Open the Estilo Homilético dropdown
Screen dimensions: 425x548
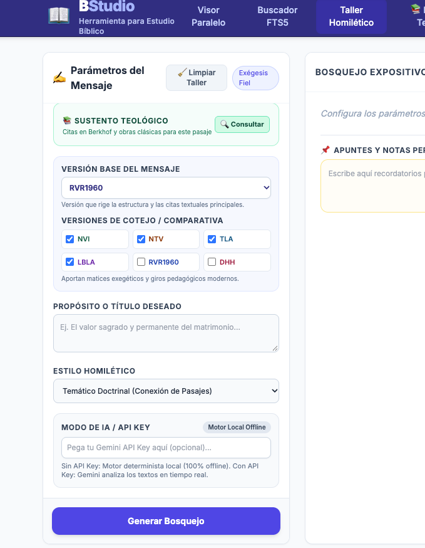pyautogui.click(x=166, y=391)
